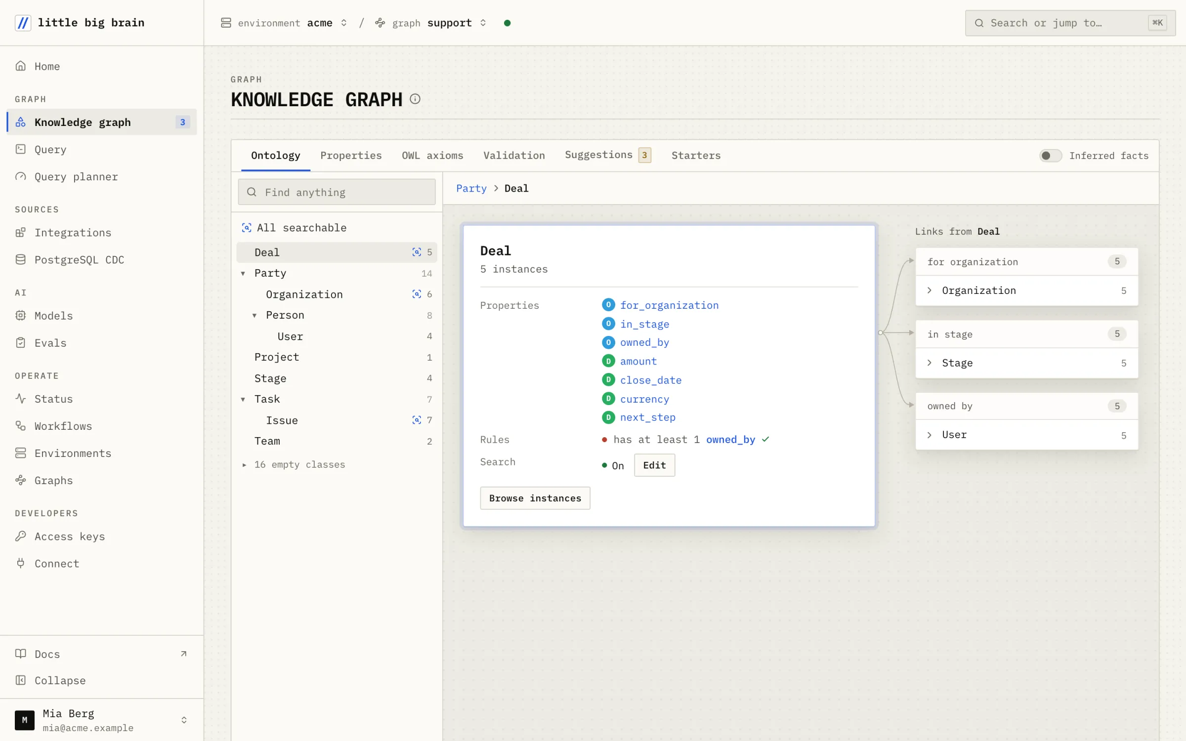Click the 'for organization' link header

tap(1027, 262)
